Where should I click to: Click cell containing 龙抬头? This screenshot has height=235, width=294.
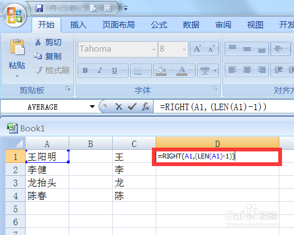point(47,182)
